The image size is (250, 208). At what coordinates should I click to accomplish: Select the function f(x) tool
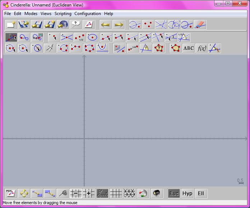(x=202, y=48)
